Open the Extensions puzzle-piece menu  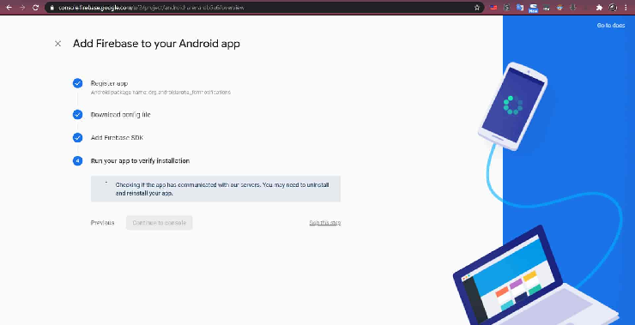599,7
